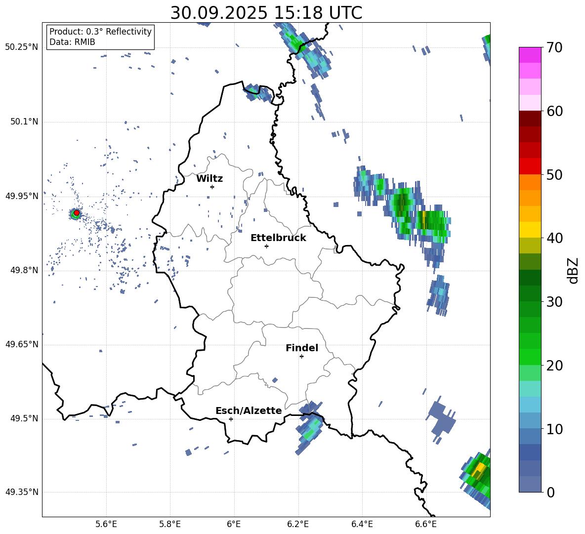This screenshot has width=585, height=534.
Task: Click the dBZ colorbar axis label
Action: [574, 270]
